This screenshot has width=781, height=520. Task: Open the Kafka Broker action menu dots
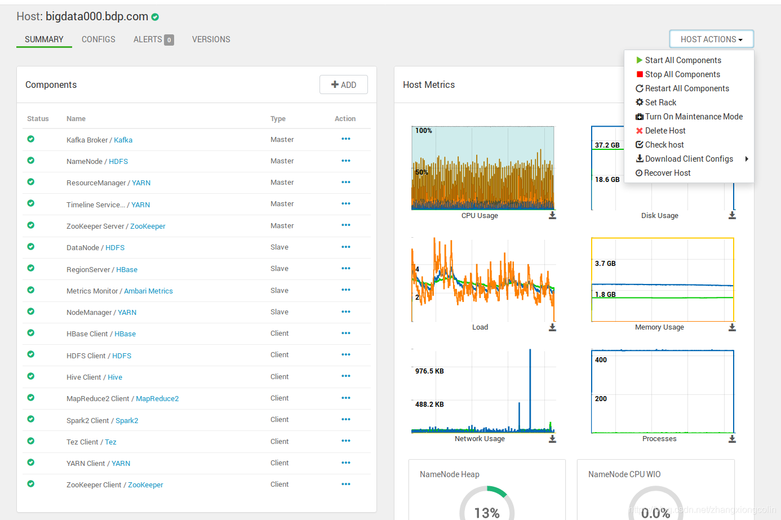tap(346, 139)
